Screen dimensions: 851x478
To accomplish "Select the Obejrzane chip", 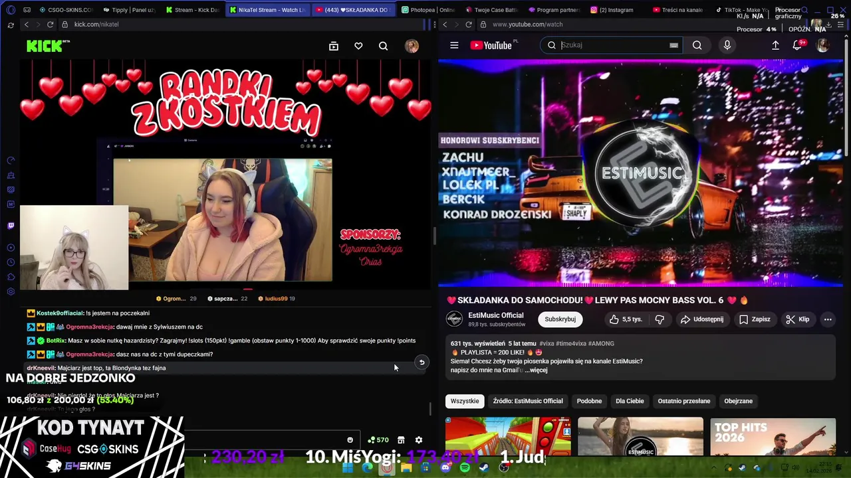I will 738,401.
